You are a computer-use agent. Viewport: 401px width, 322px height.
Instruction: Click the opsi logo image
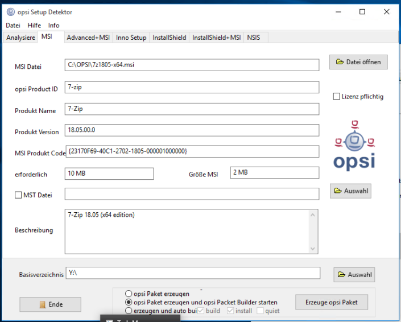(355, 146)
